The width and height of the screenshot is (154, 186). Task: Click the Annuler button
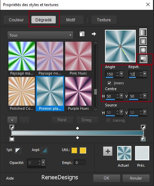(x=136, y=178)
